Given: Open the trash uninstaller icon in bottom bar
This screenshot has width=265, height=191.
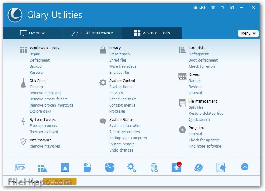Looking at the screenshot, I should tap(154, 167).
